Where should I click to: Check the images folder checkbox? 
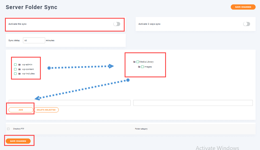(x=142, y=67)
